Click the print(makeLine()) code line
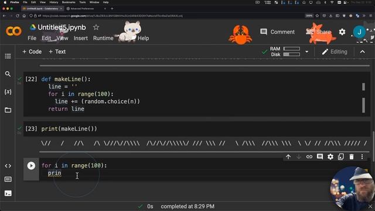Screen dimensions: 375x211 69,129
